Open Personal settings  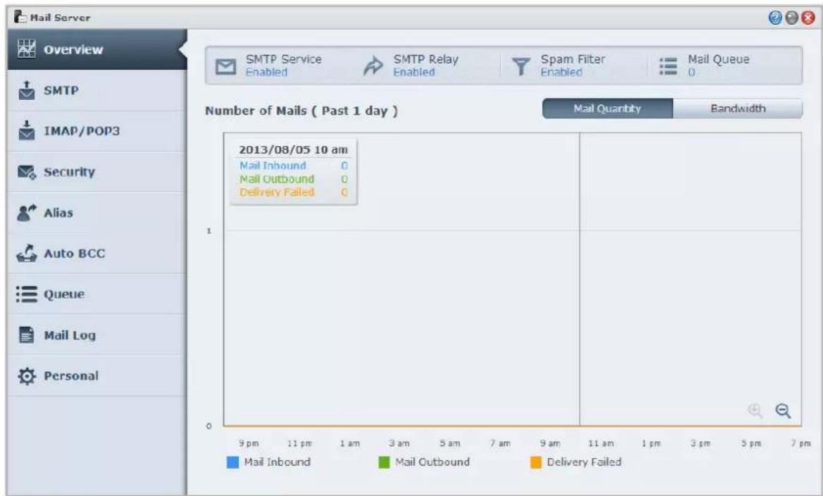(x=97, y=376)
